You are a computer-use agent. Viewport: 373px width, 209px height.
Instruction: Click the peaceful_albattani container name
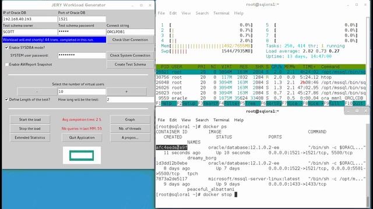pyautogui.click(x=211, y=189)
